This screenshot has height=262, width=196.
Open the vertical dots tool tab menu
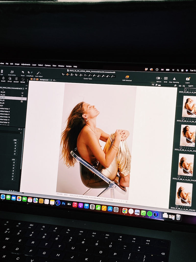pyautogui.click(x=28, y=81)
